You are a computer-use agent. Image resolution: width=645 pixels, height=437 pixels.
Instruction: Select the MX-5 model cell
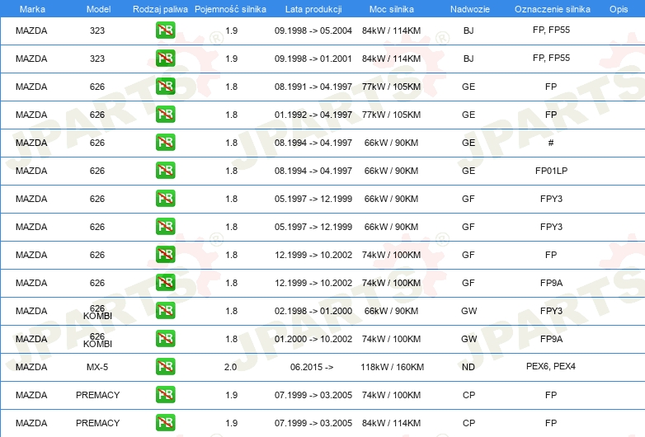point(97,367)
